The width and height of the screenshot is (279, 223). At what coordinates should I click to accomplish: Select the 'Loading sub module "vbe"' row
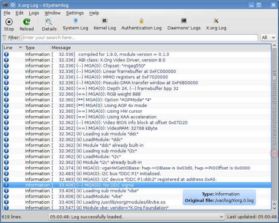pos(137,191)
